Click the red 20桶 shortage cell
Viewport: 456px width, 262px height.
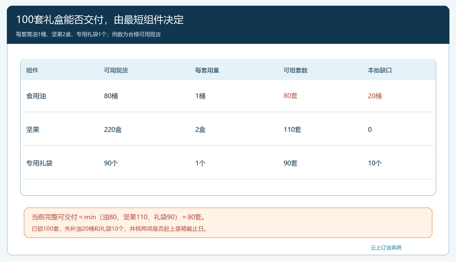pyautogui.click(x=375, y=96)
